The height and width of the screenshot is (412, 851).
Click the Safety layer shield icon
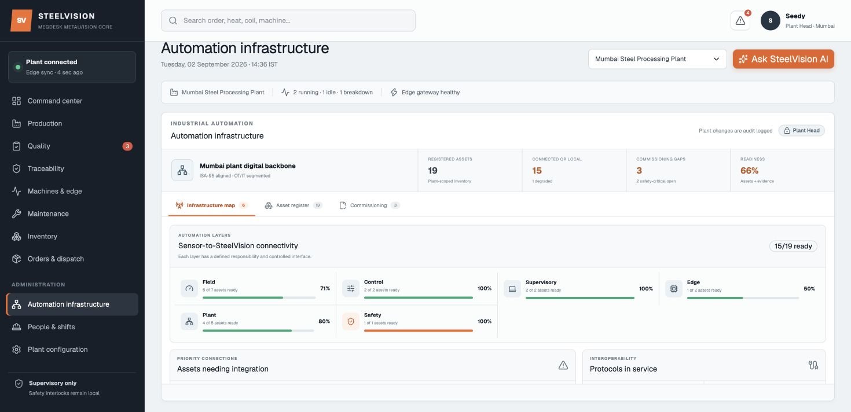click(351, 321)
